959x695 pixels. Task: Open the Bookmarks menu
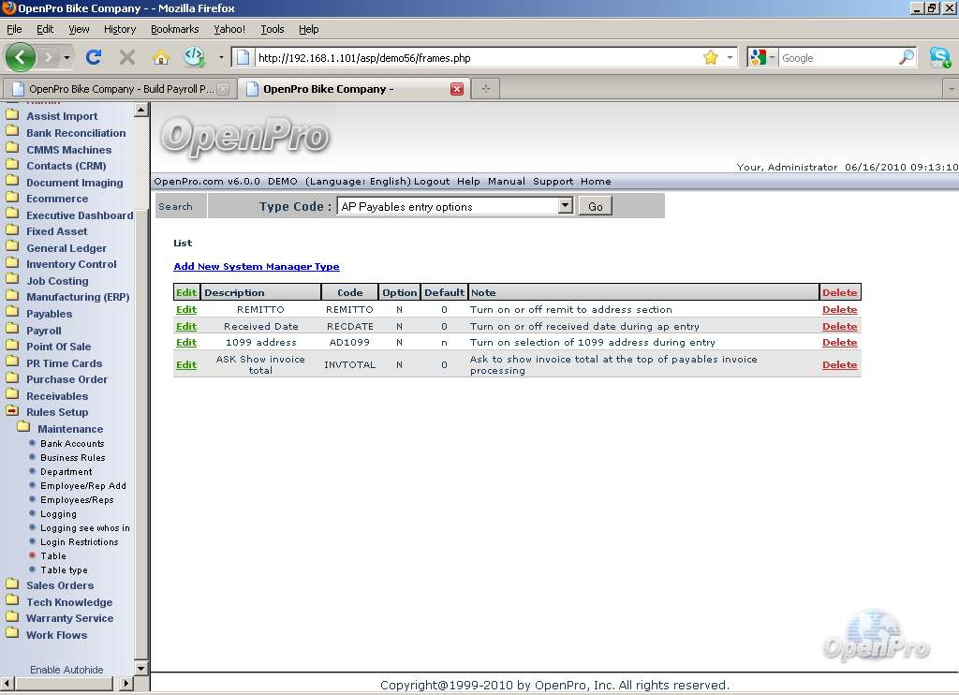coord(174,29)
